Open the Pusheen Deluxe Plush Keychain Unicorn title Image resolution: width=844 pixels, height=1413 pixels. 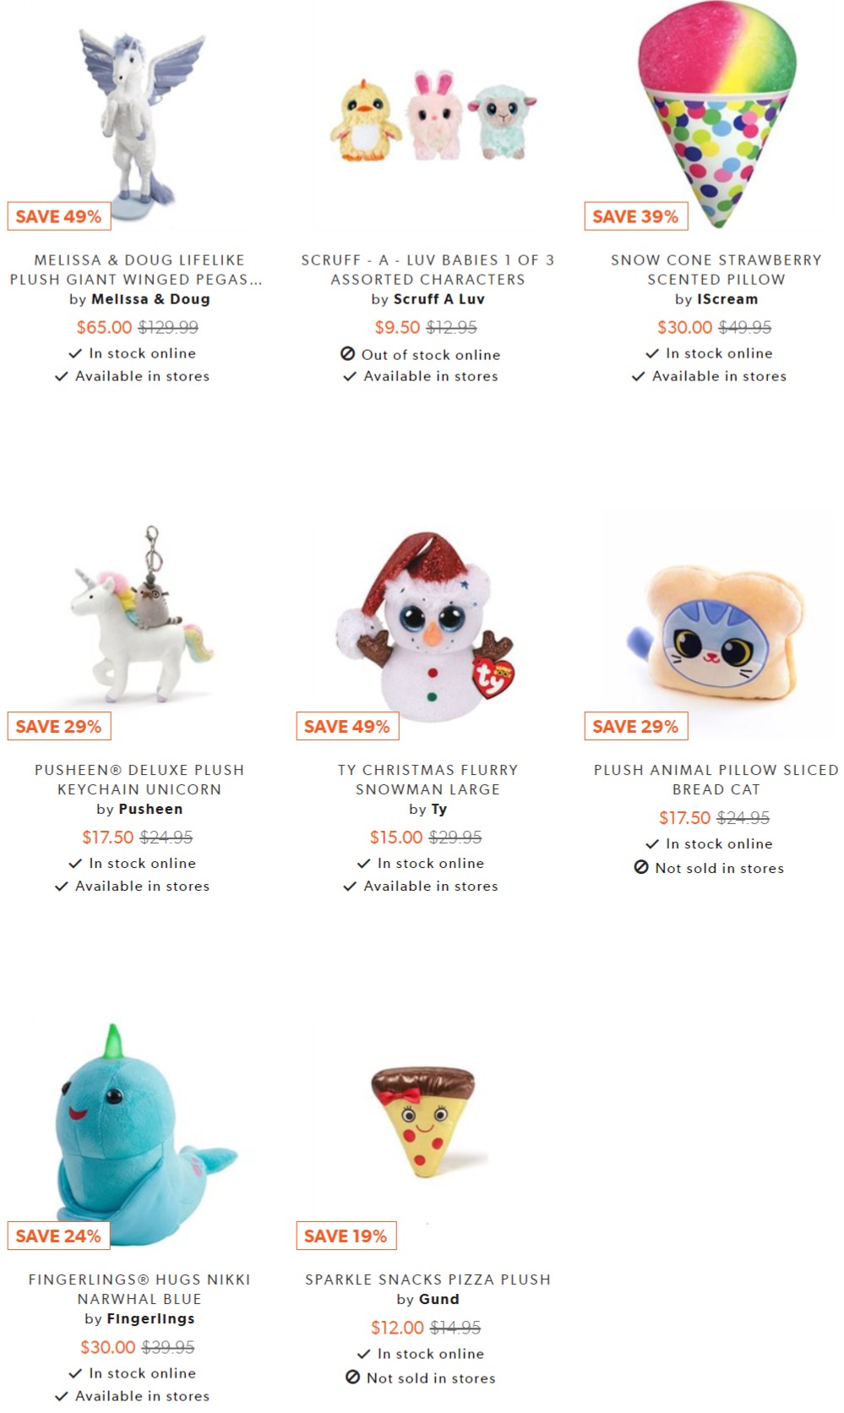click(139, 779)
